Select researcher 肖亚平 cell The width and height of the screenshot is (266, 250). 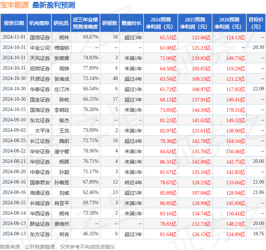[x=61, y=203]
